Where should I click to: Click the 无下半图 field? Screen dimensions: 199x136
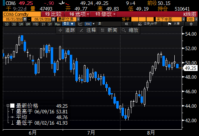[x=169, y=19]
